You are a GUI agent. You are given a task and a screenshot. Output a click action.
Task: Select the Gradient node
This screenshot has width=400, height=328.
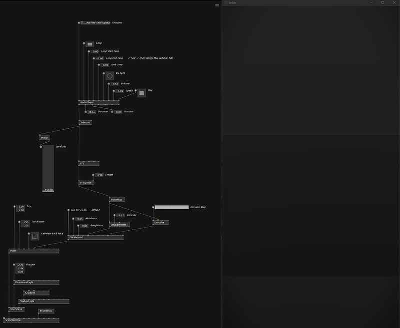tap(36, 293)
